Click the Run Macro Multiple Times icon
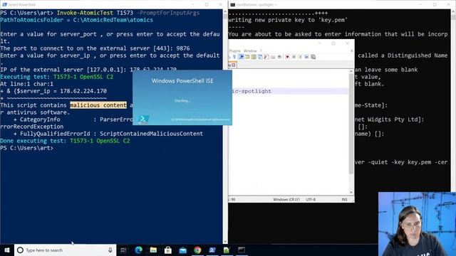 pyautogui.click(x=306, y=57)
